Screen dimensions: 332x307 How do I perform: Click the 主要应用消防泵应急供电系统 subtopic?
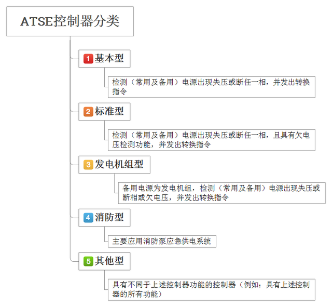[162, 241]
